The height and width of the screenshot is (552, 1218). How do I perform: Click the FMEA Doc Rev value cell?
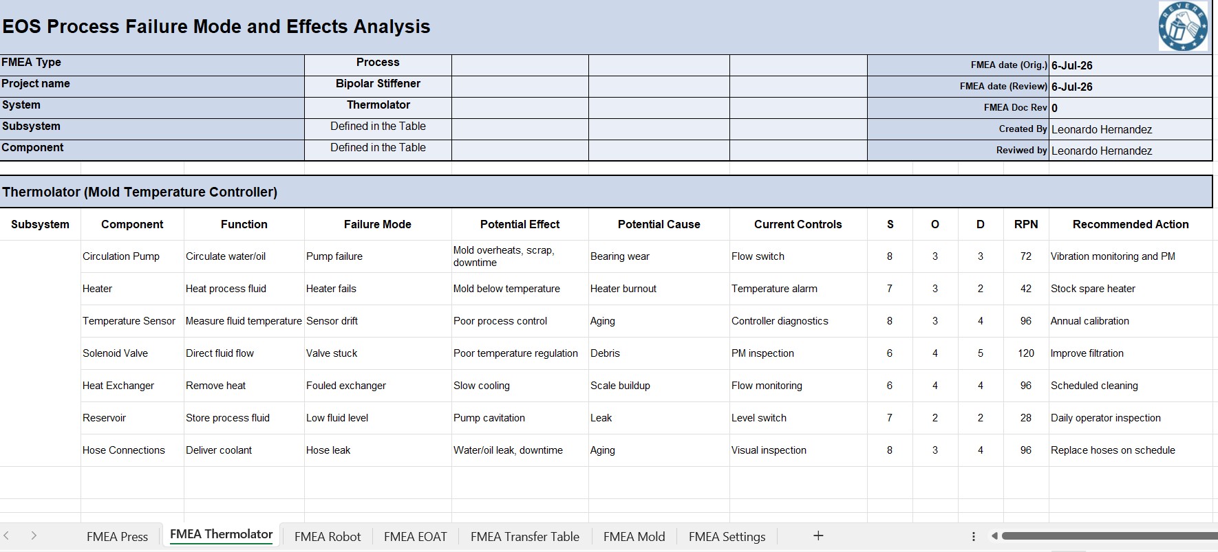(1130, 108)
